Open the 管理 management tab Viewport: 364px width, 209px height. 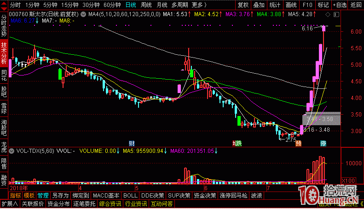pos(43,196)
